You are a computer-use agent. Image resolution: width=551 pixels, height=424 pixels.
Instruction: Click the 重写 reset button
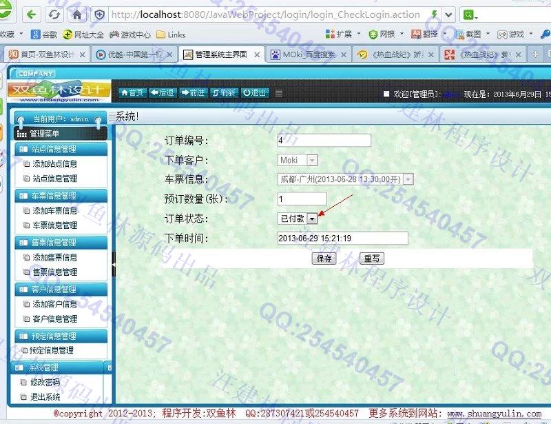(372, 259)
